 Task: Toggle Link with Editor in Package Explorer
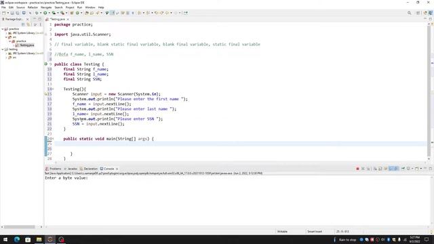(x=28, y=24)
